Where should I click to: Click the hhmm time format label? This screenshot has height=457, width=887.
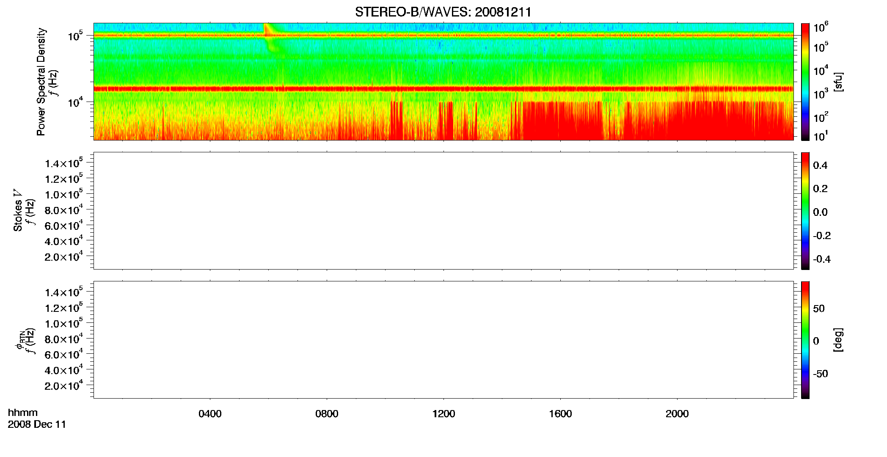[23, 413]
